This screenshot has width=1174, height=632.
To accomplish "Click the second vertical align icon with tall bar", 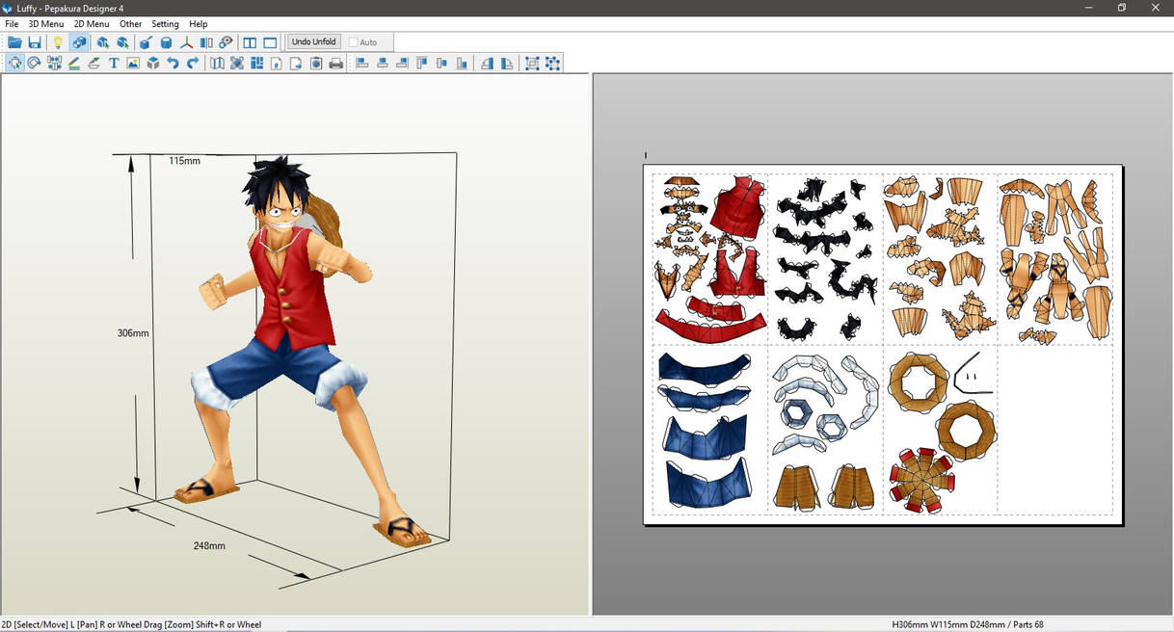I will (441, 64).
